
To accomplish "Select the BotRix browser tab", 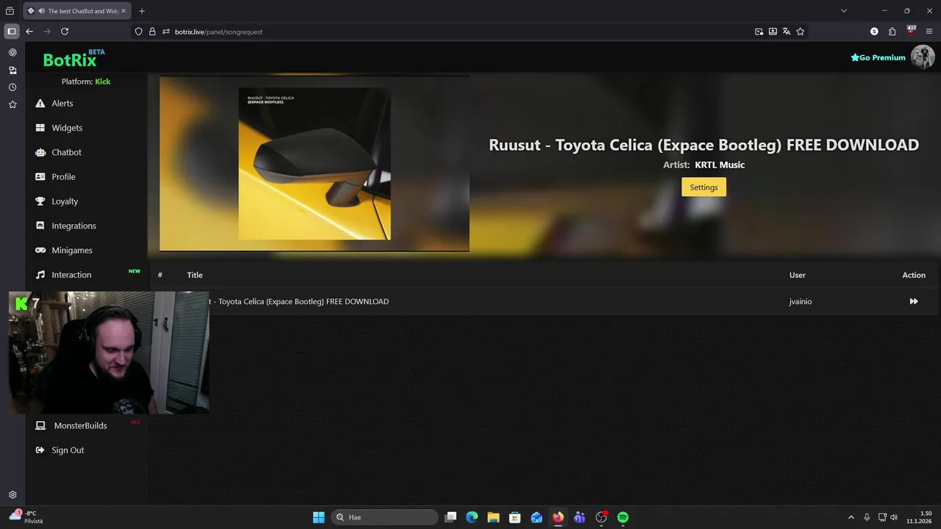I will pyautogui.click(x=75, y=11).
